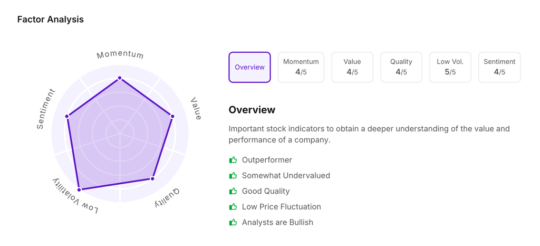View the Sentiment 4/5 tab
The height and width of the screenshot is (246, 540).
click(x=499, y=67)
